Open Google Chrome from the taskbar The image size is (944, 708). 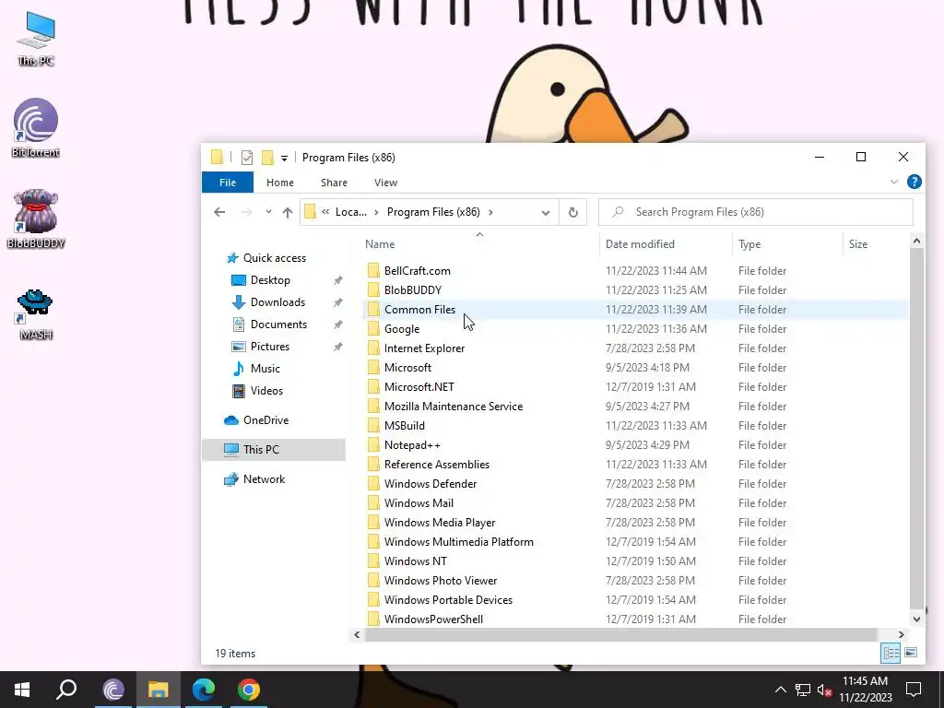tap(249, 690)
